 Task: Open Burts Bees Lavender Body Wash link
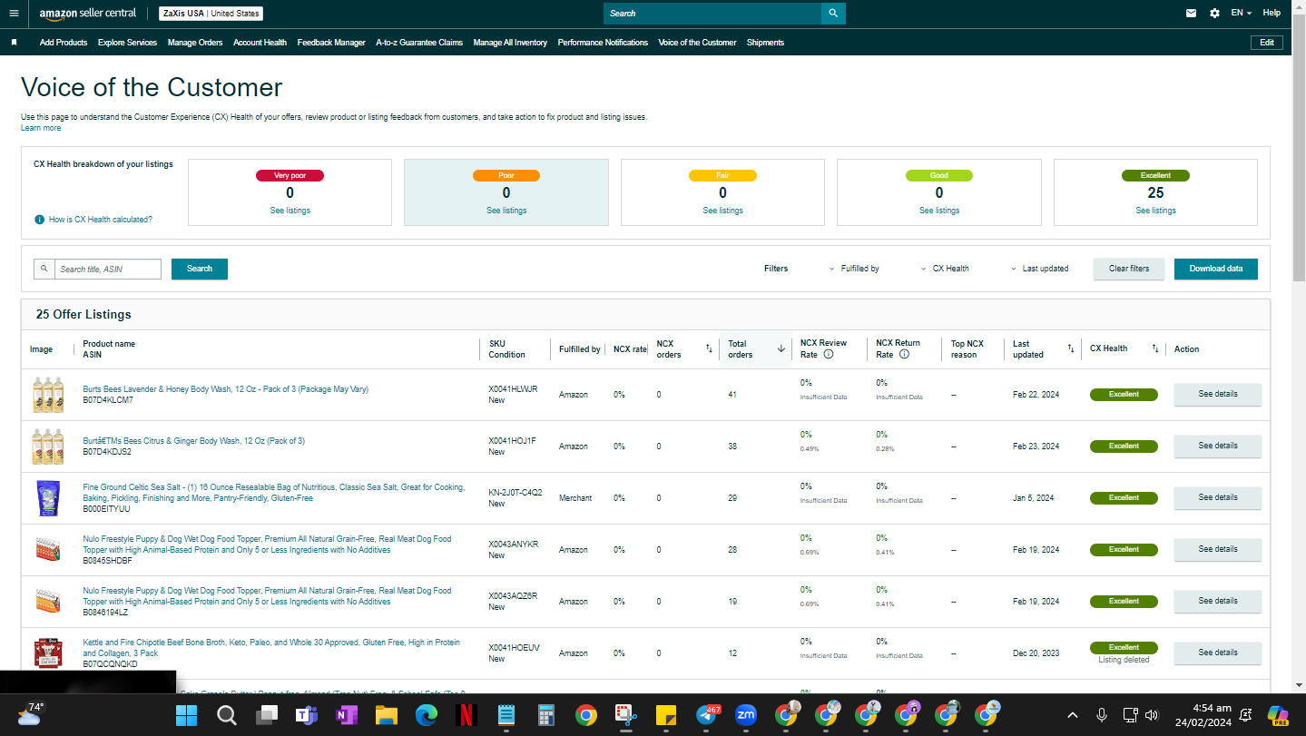click(225, 389)
